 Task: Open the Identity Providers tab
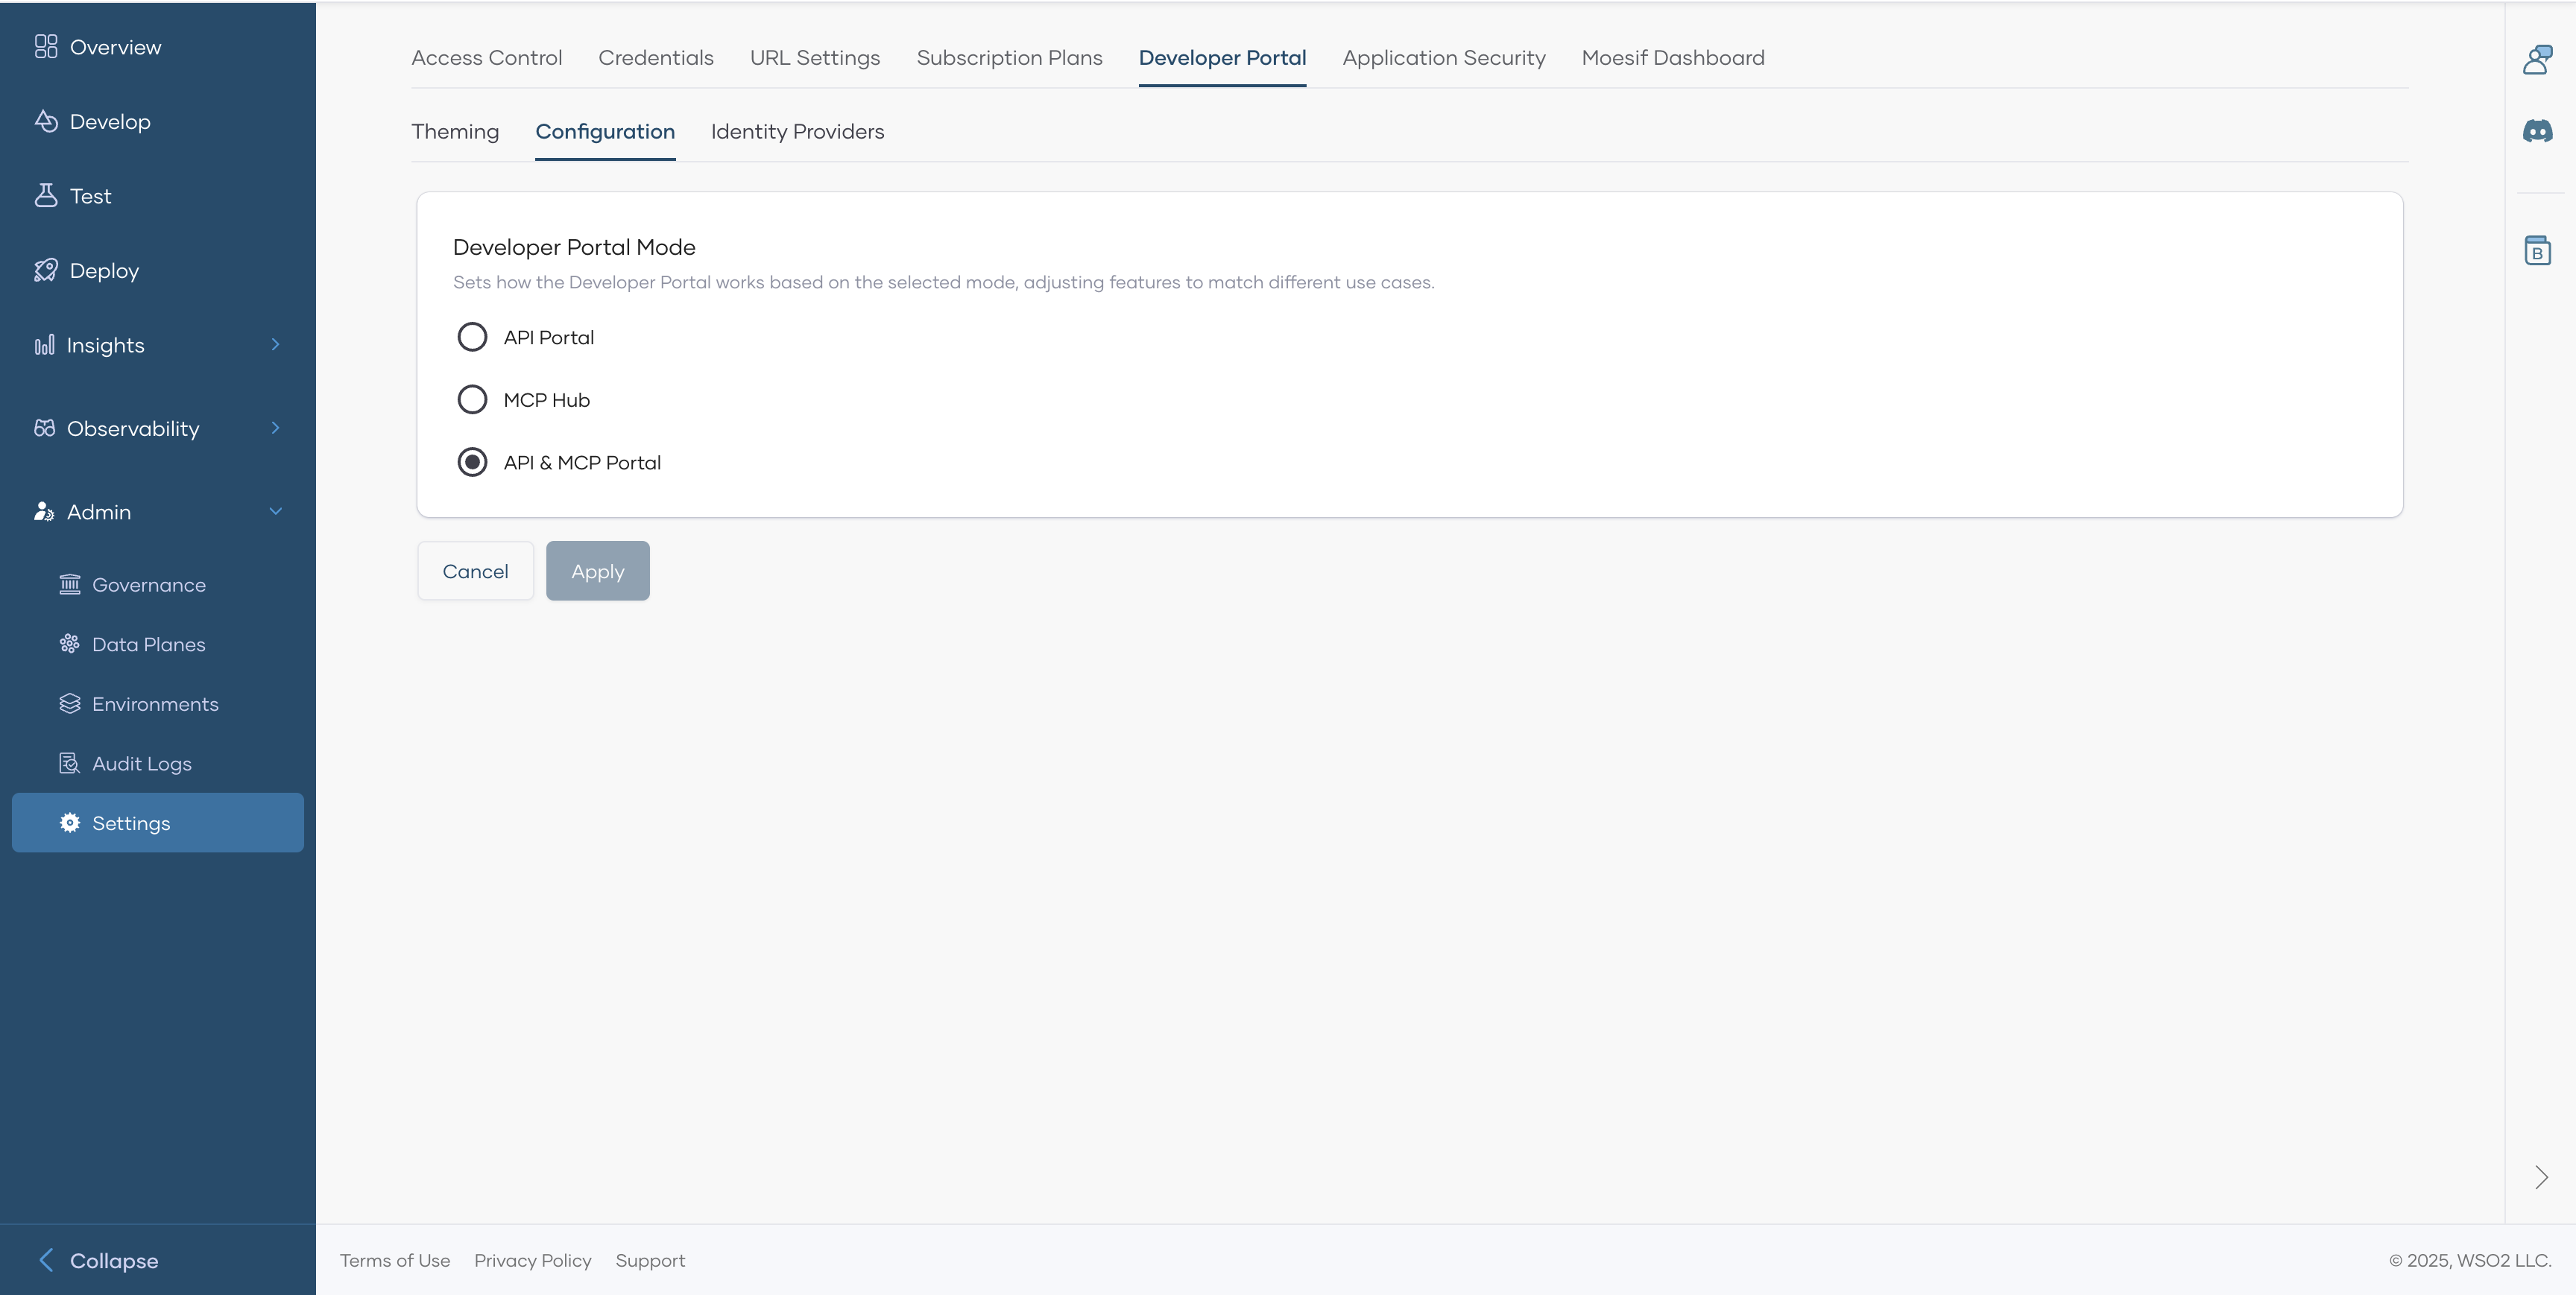(797, 131)
